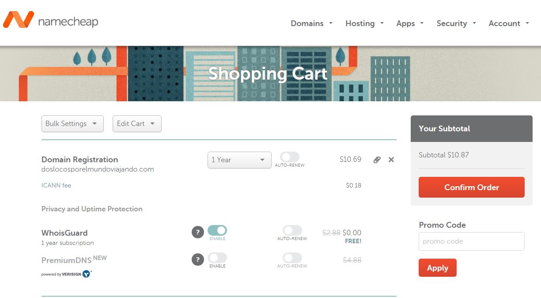
Task: Click the paperclip icon beside domain price
Action: [x=377, y=160]
